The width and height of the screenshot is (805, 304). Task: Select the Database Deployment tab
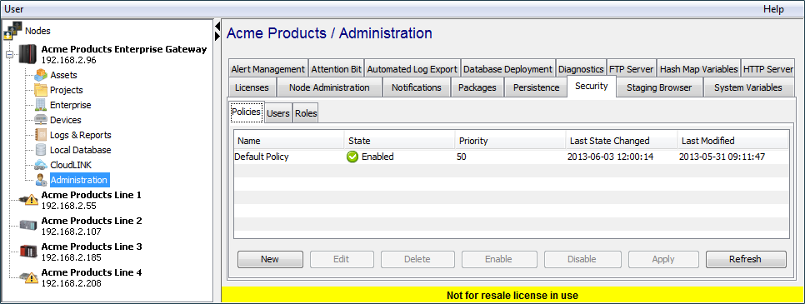507,69
